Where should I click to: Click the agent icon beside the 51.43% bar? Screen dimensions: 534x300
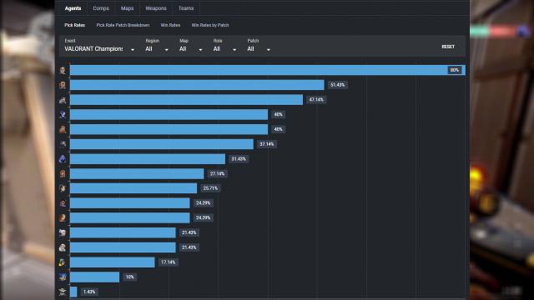pyautogui.click(x=63, y=85)
